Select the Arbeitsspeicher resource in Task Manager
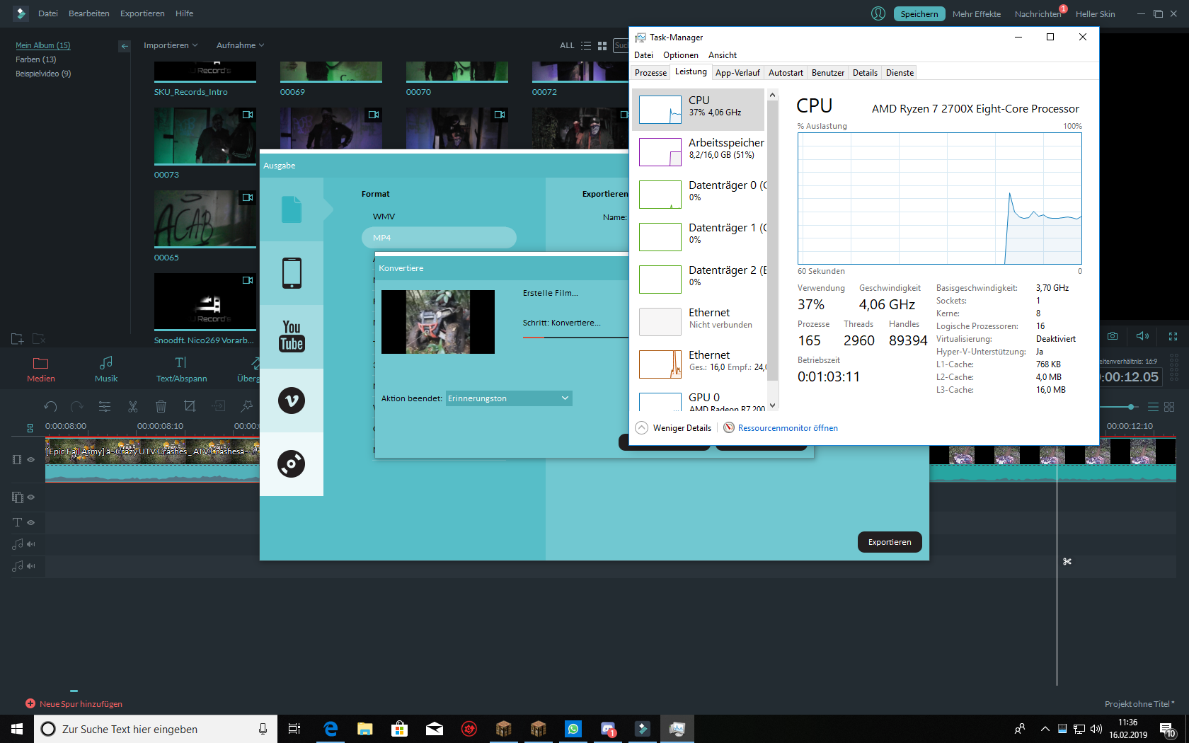This screenshot has height=743, width=1189. [699, 151]
